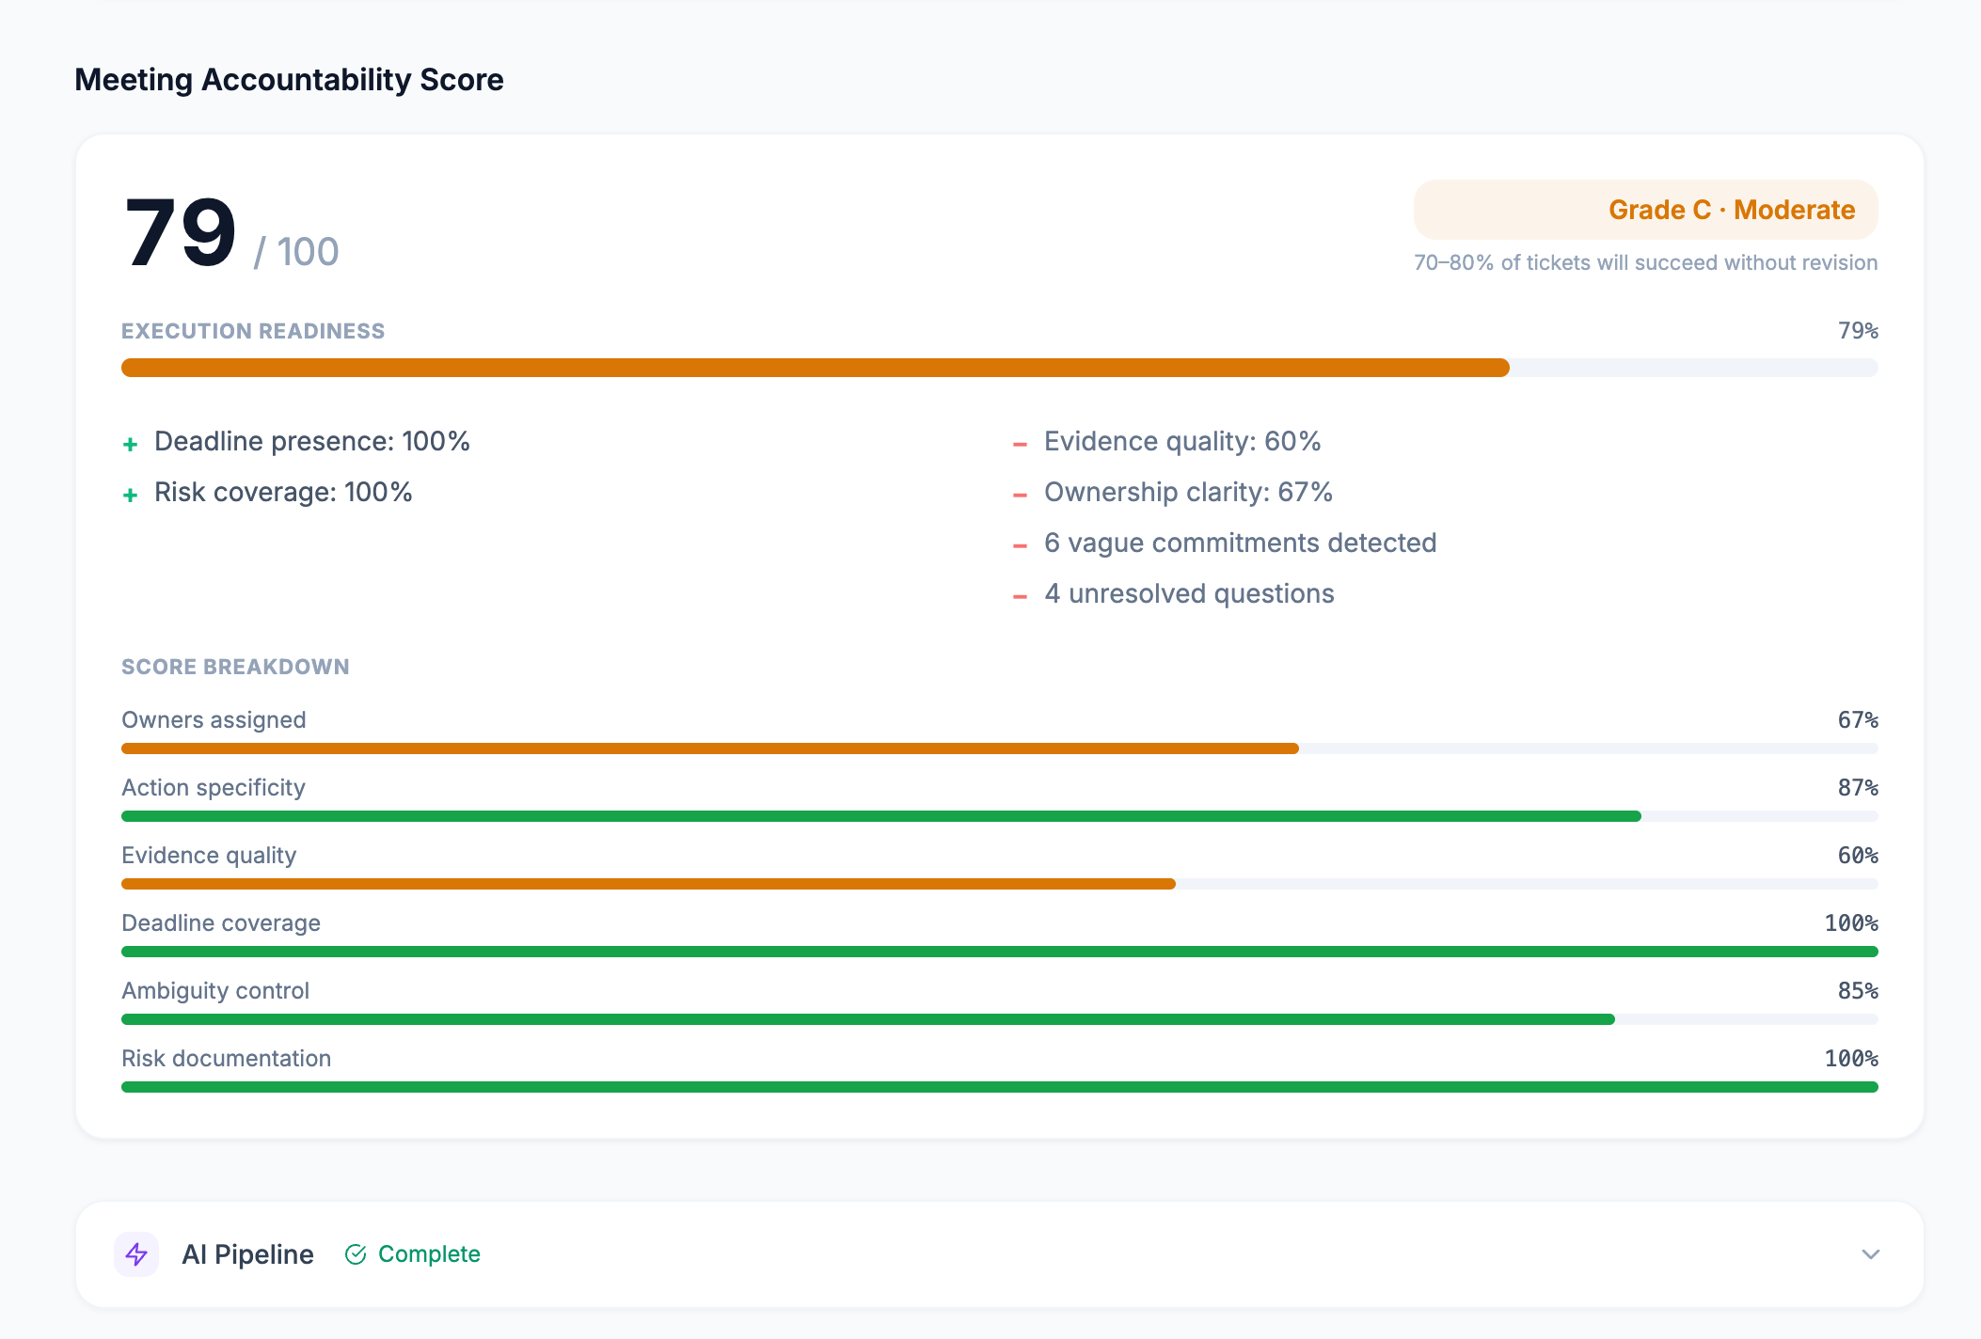Click the AI Pipeline title label
Viewport: 1981px width, 1339px height.
point(247,1254)
